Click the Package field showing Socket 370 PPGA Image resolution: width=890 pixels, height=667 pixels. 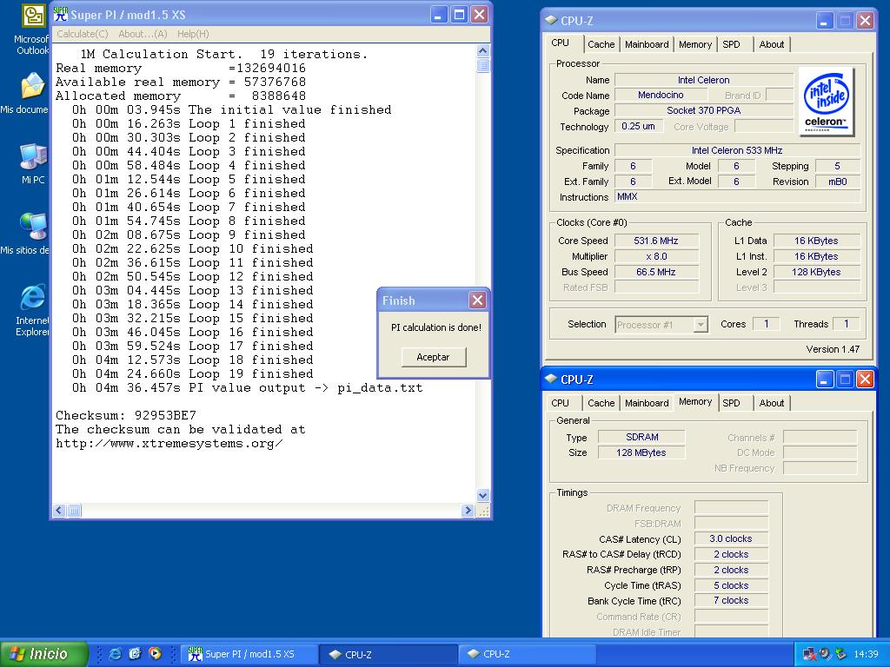tap(704, 110)
